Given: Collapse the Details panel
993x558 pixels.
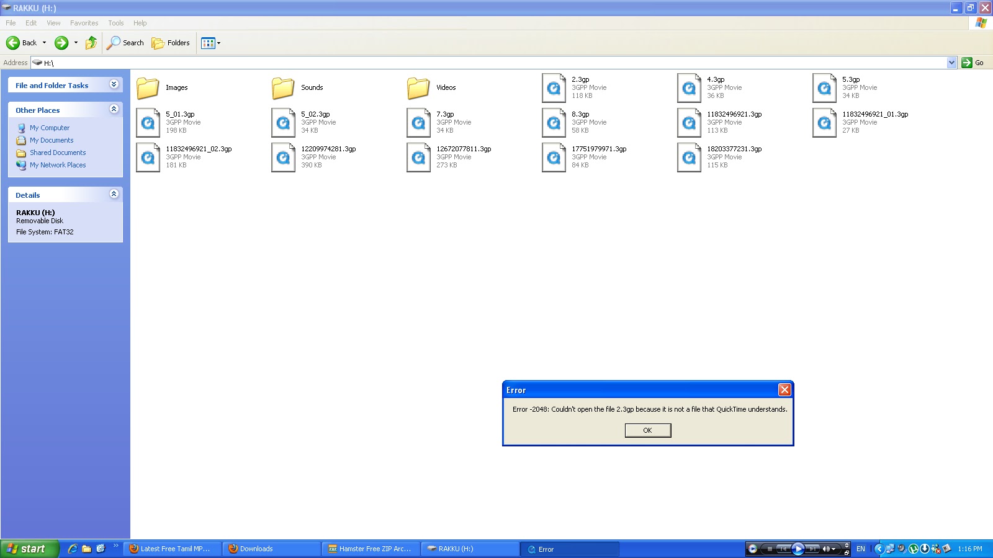Looking at the screenshot, I should (x=114, y=194).
